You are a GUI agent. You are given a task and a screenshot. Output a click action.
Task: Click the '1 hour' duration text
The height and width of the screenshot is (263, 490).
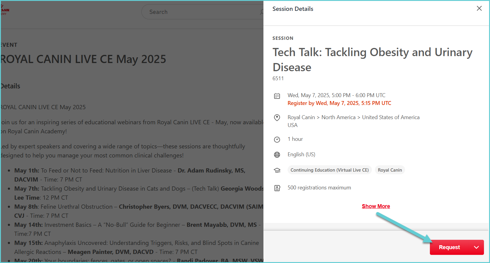(295, 139)
